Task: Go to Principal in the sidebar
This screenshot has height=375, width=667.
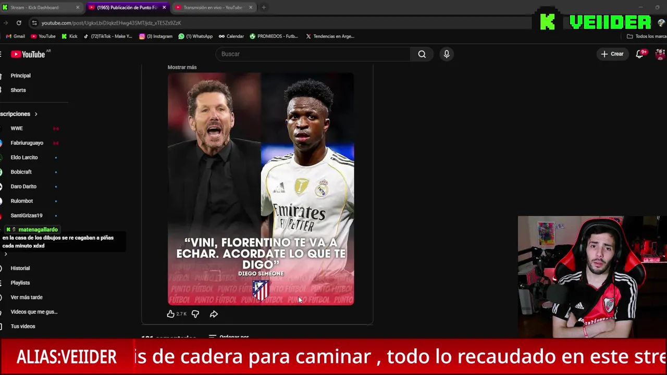Action: click(21, 76)
